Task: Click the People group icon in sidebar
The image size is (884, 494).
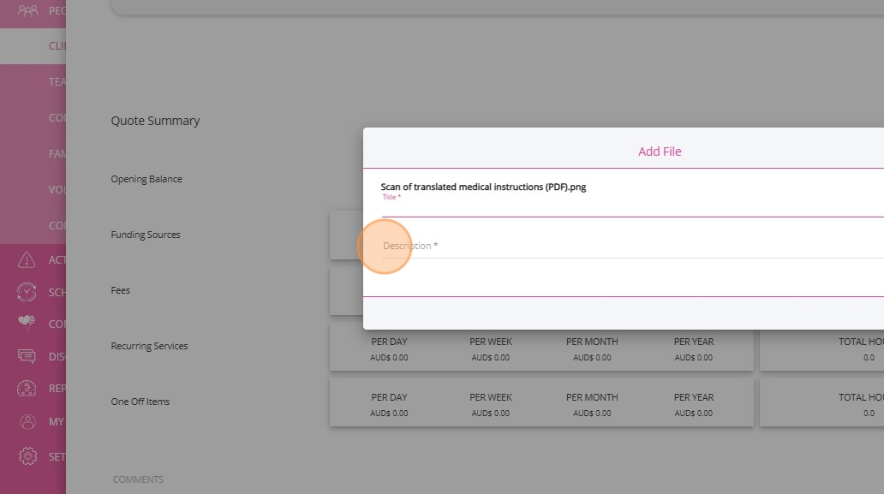Action: coord(27,10)
